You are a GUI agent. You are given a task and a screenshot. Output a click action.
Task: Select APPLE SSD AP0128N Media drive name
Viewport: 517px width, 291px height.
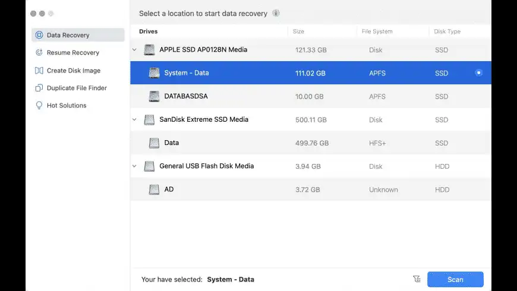click(203, 50)
